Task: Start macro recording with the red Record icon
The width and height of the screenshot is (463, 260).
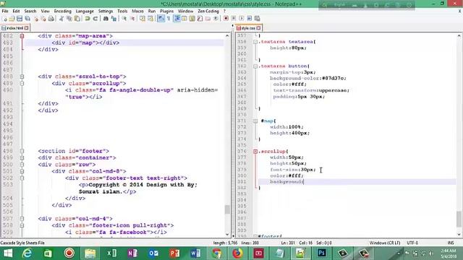Action: [226, 19]
